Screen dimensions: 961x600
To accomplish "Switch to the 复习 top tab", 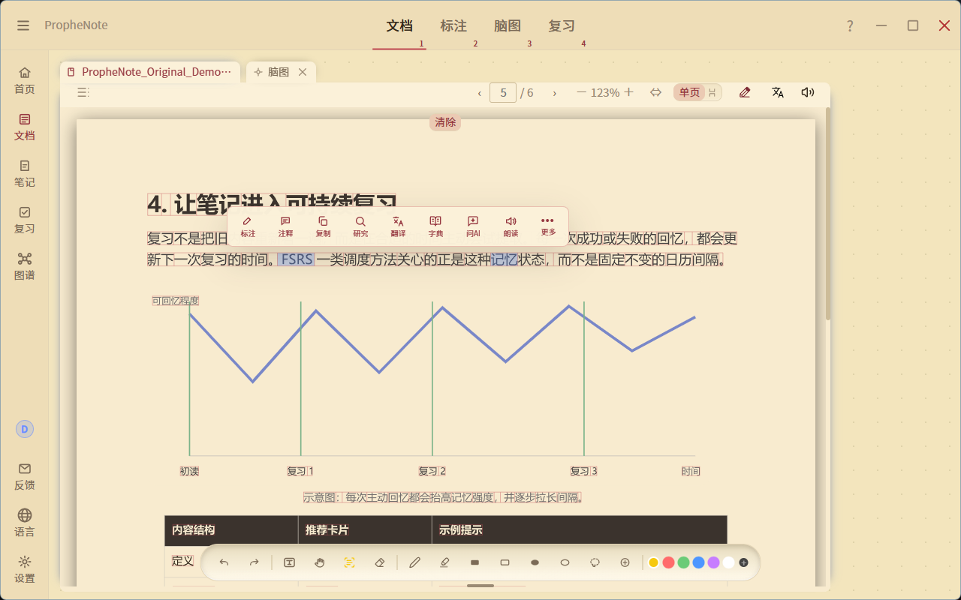I will (x=562, y=25).
